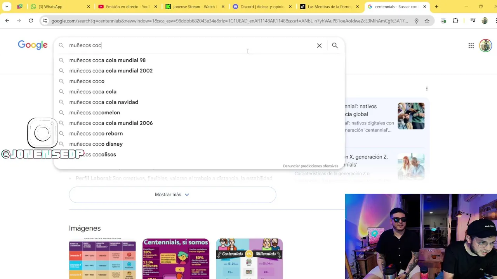Click the search icon beside mundial 98 suggestion
Viewport: 497px width, 279px height.
[61, 60]
